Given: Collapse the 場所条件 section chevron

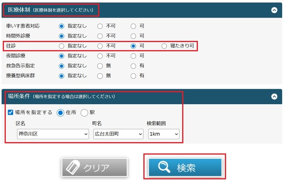Looking at the screenshot, I should pyautogui.click(x=274, y=97).
